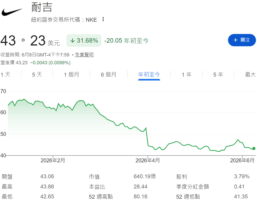This screenshot has height=201, width=257.
Task: Click the 31.68% decline badge
Action: click(x=84, y=41)
